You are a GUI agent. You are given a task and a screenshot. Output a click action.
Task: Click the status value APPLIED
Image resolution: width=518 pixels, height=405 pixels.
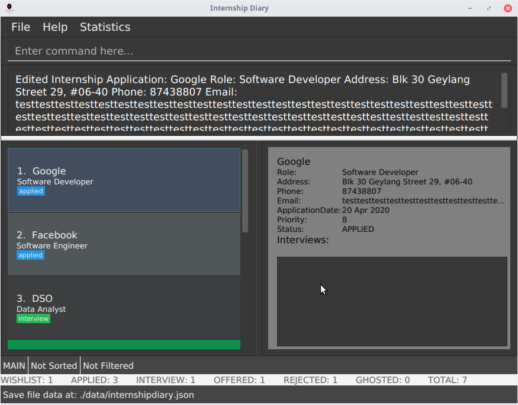358,229
